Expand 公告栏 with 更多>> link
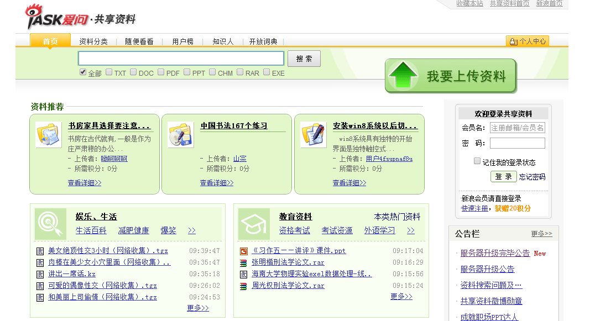 pos(541,234)
